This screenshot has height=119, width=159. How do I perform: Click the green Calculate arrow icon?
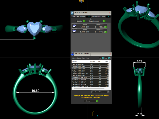click(97, 101)
